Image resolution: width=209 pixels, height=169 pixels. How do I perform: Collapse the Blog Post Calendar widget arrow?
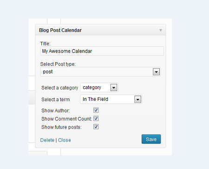161,30
